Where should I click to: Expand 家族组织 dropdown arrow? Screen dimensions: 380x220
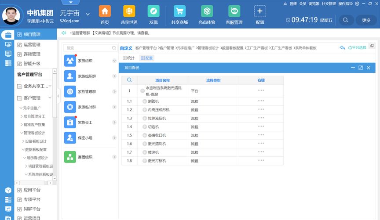pyautogui.click(x=114, y=61)
